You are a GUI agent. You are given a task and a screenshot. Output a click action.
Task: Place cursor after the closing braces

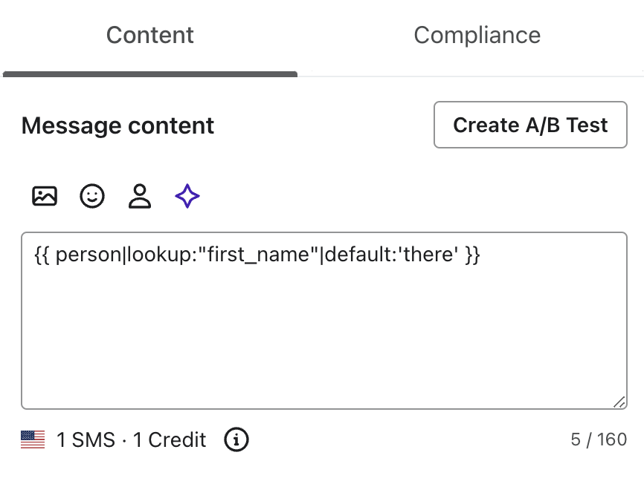(x=487, y=255)
